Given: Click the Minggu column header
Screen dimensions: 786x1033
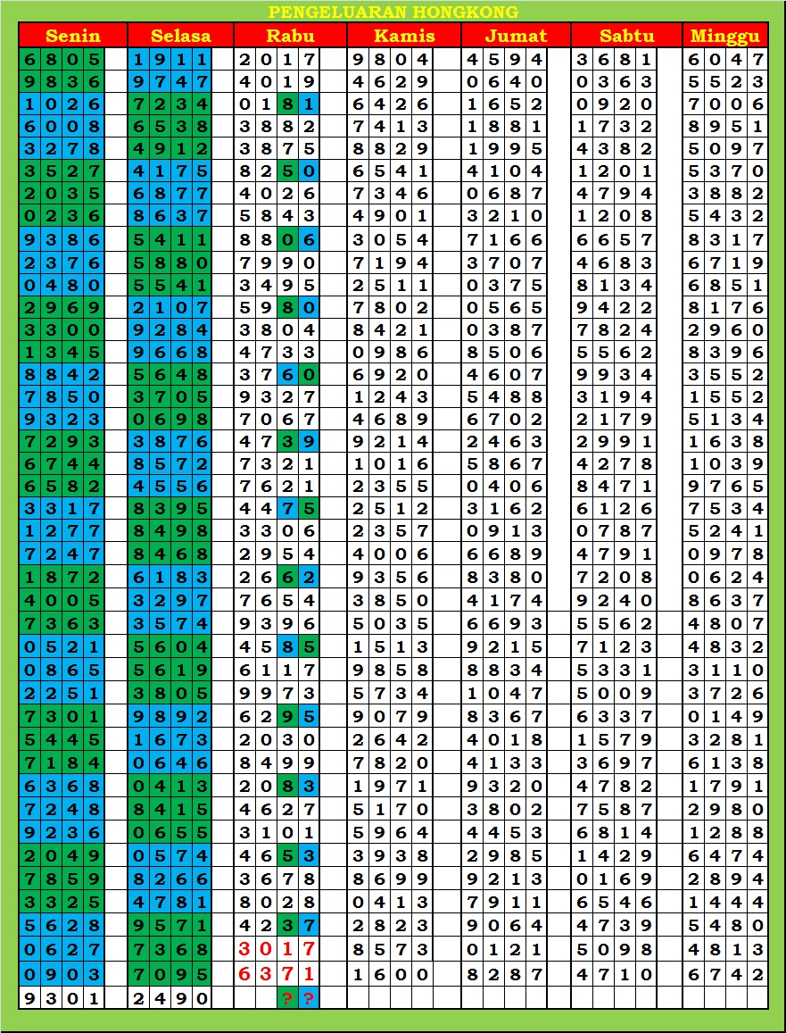Looking at the screenshot, I should tap(725, 36).
